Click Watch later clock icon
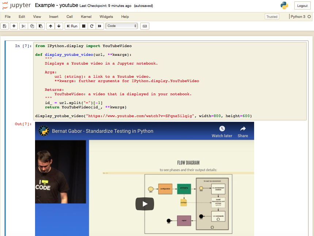Screen dimensions: 314x236 point(222,129)
